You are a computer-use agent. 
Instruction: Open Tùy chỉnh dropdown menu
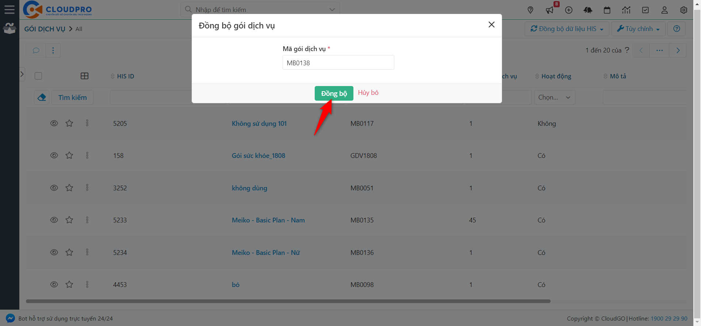pyautogui.click(x=638, y=29)
